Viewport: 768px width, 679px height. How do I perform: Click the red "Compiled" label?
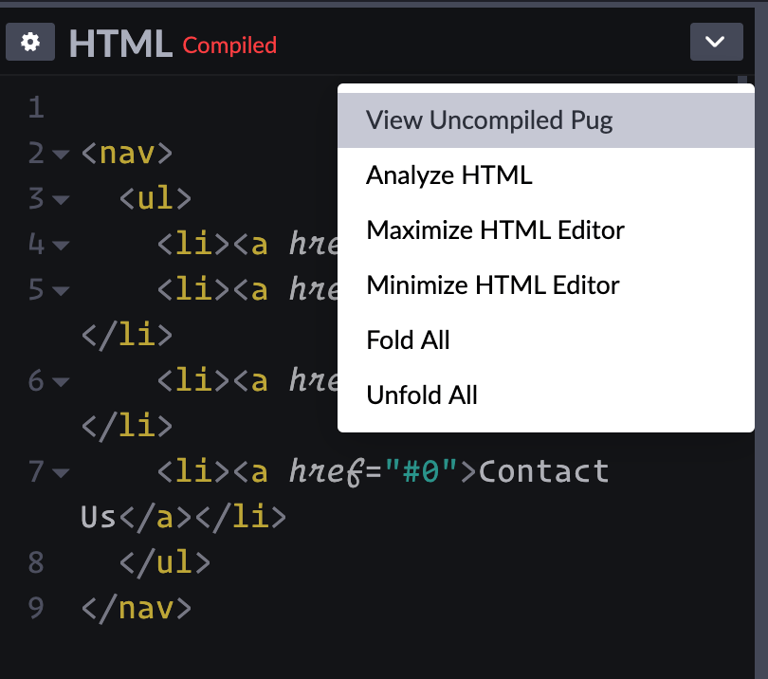coord(229,45)
